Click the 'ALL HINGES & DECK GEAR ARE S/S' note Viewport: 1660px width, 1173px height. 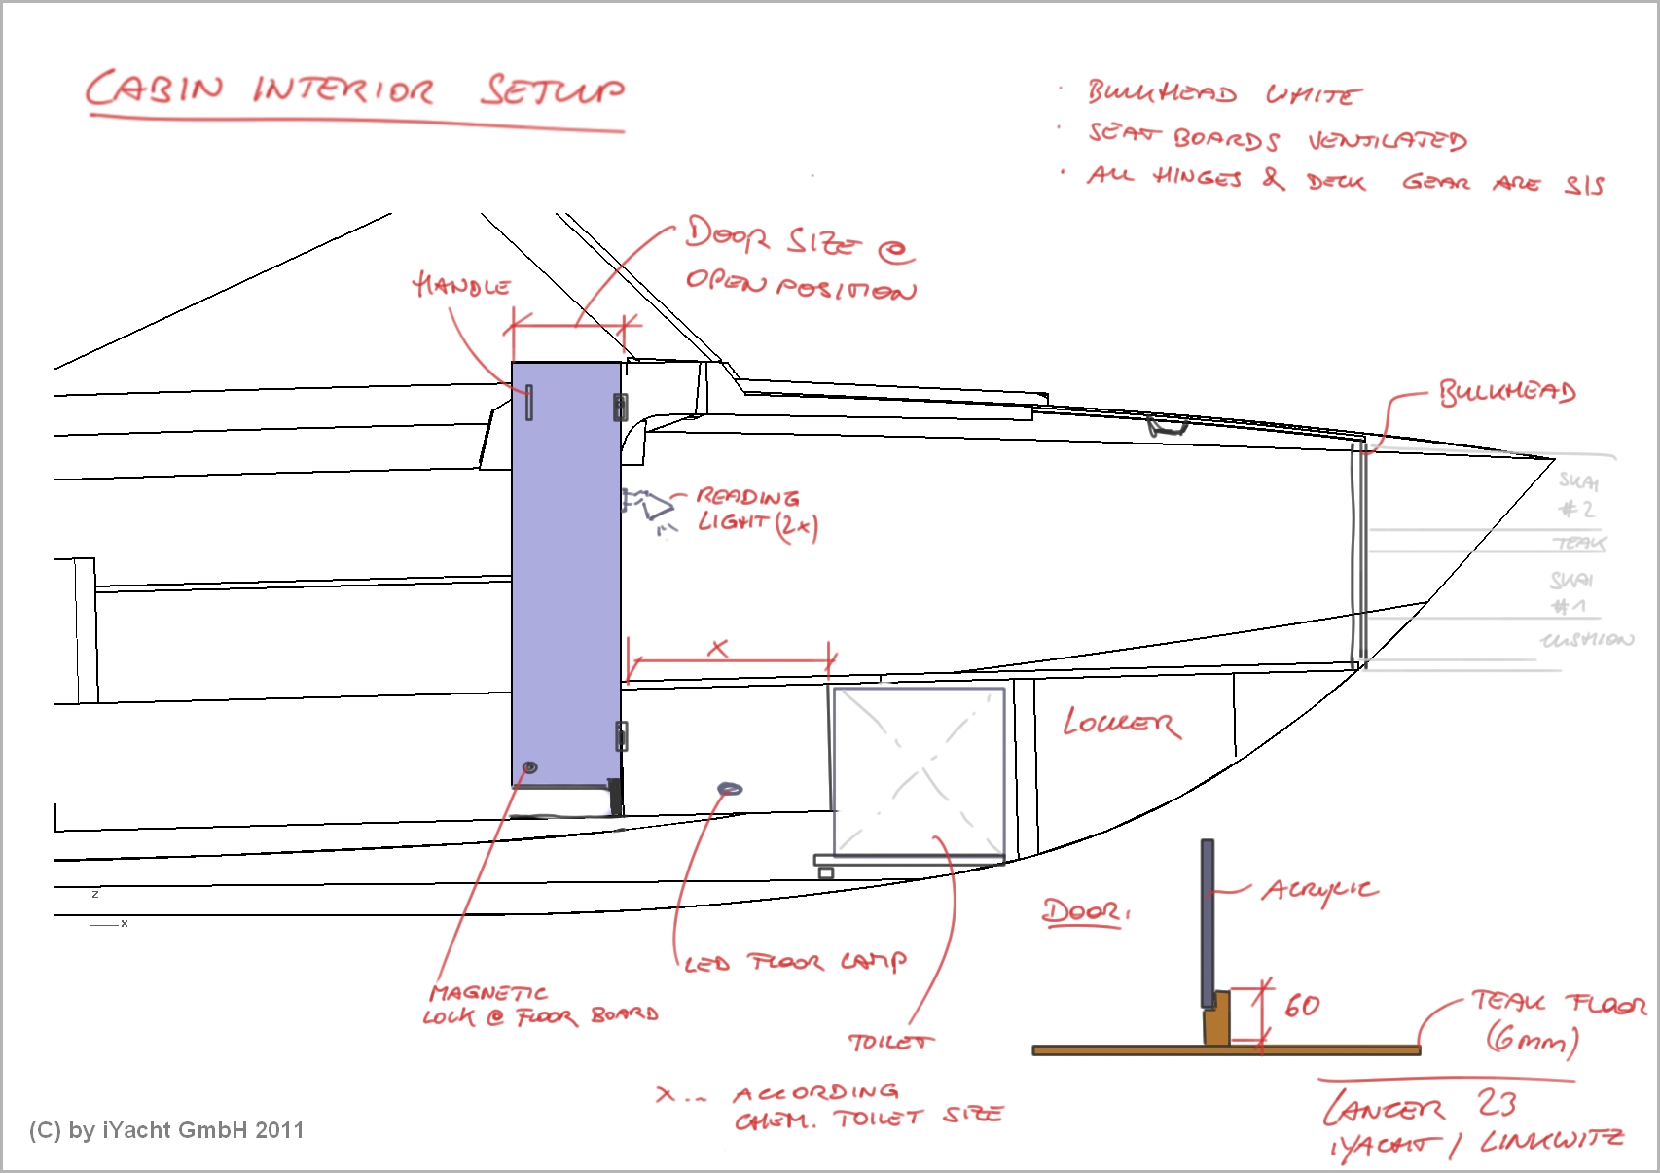pos(1346,180)
